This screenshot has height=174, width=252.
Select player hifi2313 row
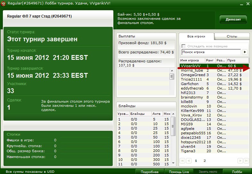(214, 93)
